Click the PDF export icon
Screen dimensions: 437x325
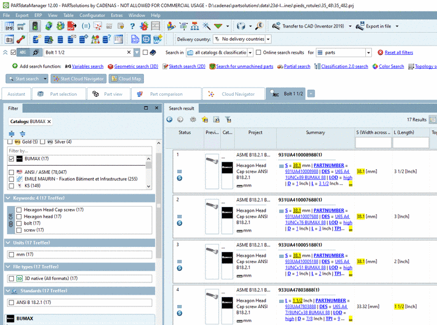72,26
